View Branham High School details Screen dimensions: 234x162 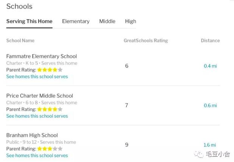click(32, 135)
